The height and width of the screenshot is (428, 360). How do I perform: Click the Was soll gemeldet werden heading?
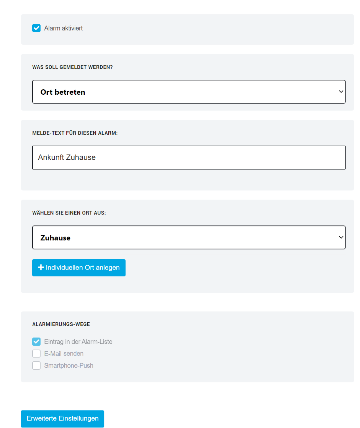72,67
